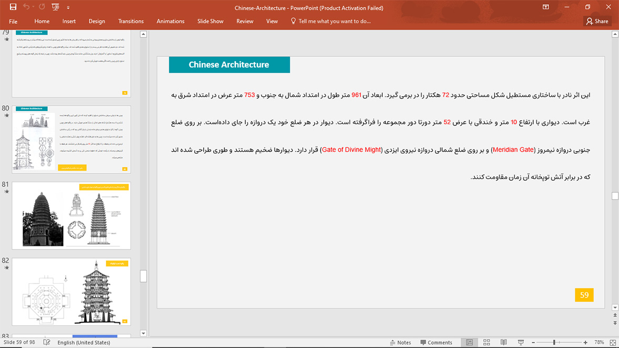Viewport: 619px width, 348px height.
Task: Switch to Reading View
Action: (504, 342)
